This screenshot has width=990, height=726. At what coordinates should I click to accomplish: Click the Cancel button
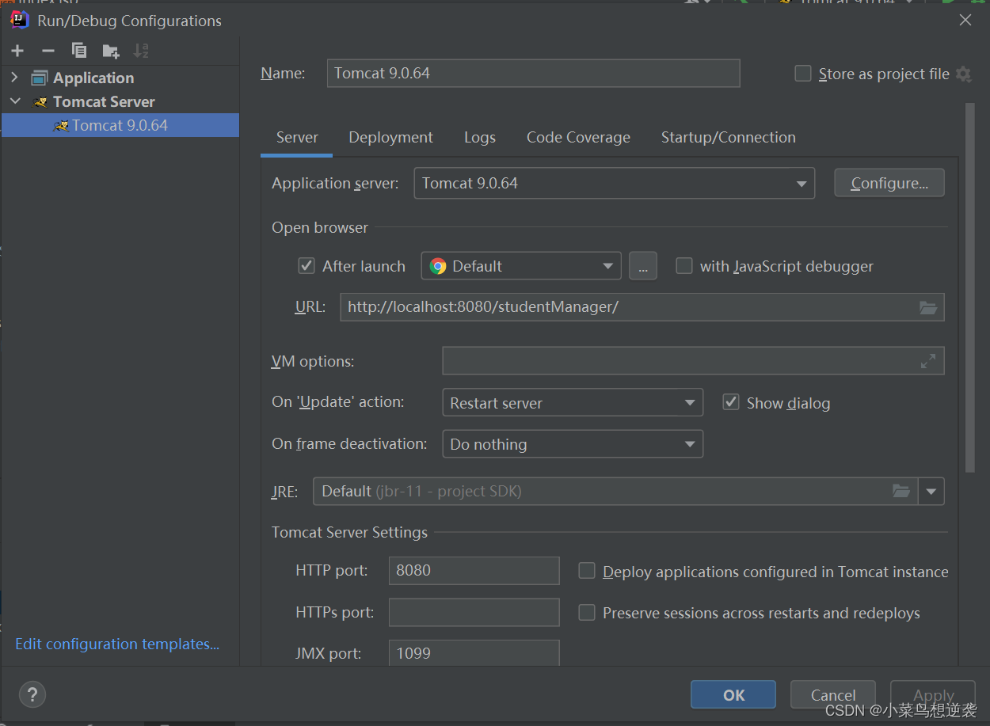point(833,695)
